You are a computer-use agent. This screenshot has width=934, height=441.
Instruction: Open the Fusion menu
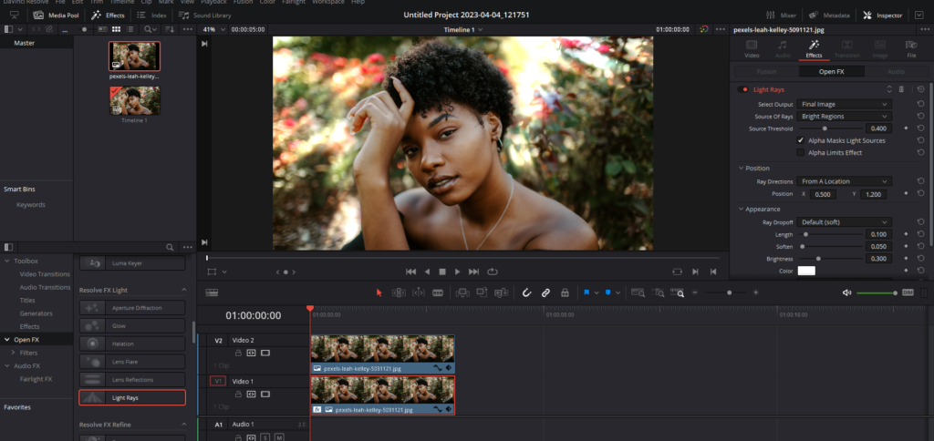243,3
